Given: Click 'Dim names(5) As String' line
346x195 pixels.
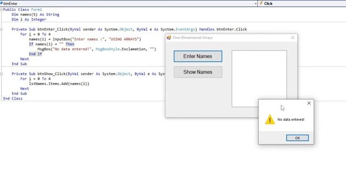Looking at the screenshot, I should point(35,15).
